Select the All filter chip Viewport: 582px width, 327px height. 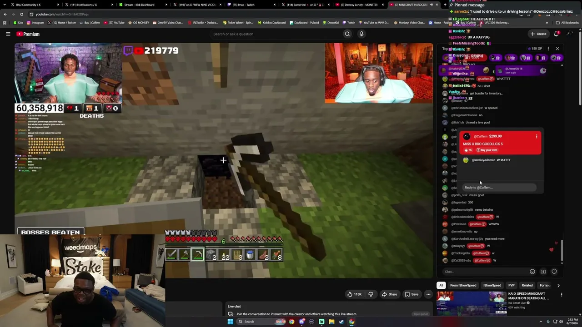tap(441, 285)
